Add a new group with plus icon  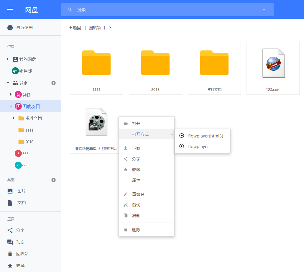click(x=53, y=83)
